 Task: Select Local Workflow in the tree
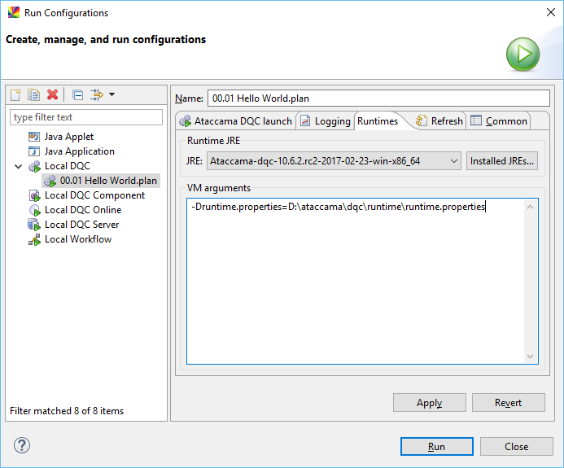click(77, 239)
